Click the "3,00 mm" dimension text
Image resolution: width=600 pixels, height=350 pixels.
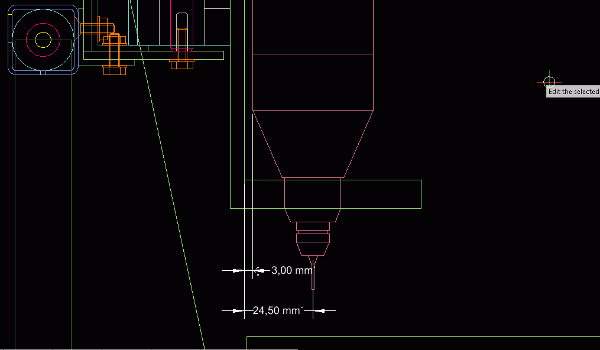pos(291,270)
